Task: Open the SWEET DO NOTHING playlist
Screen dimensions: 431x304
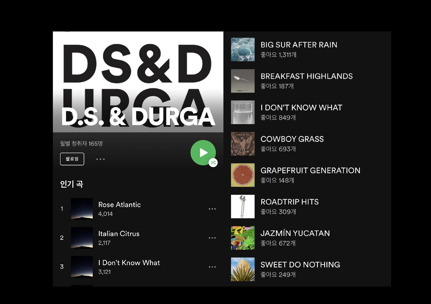Action: [x=300, y=264]
